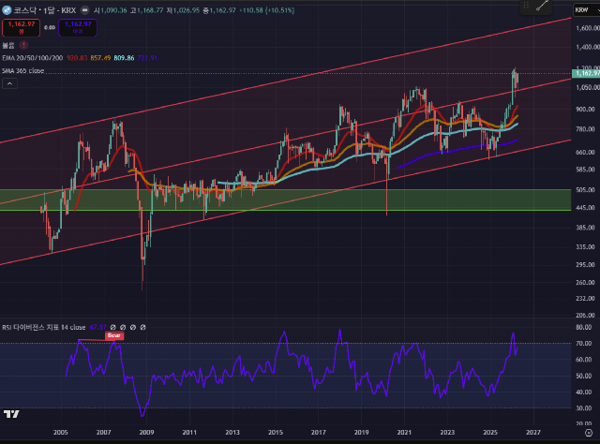Click the orange EMA value 857.49

[100, 58]
